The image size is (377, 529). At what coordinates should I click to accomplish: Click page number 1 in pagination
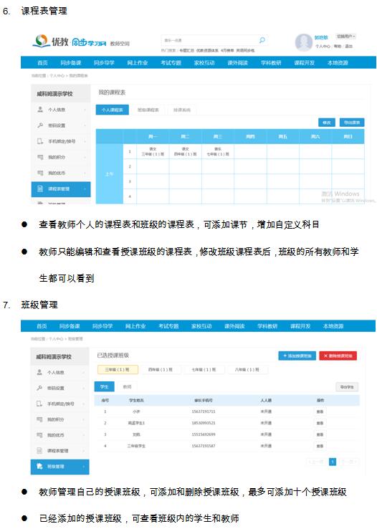[x=333, y=462]
